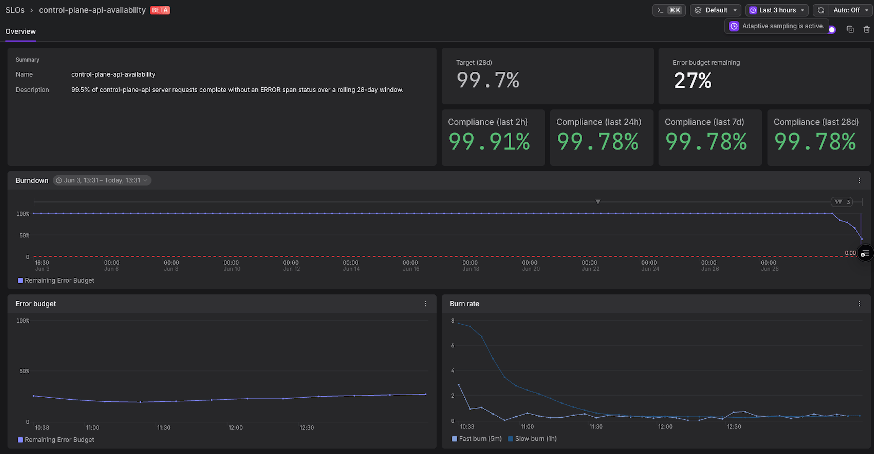The image size is (874, 454).
Task: Click the SLO description text in Summary
Action: [237, 90]
